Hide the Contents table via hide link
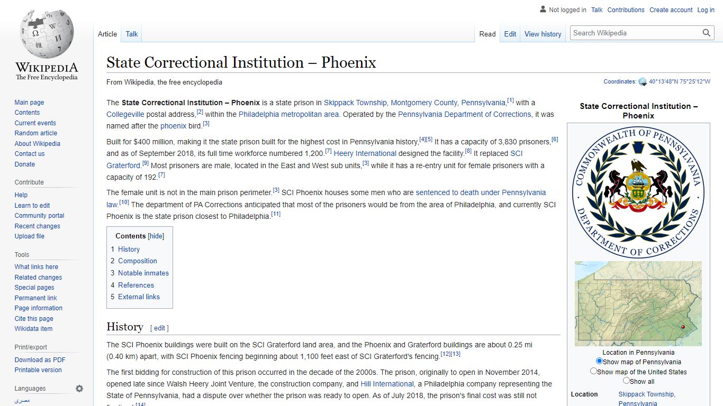 click(156, 236)
